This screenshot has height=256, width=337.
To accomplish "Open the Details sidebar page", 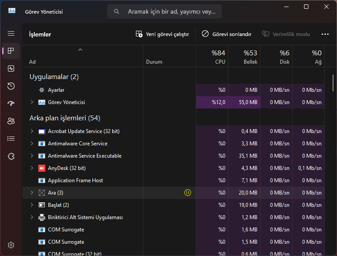I will [x=11, y=139].
